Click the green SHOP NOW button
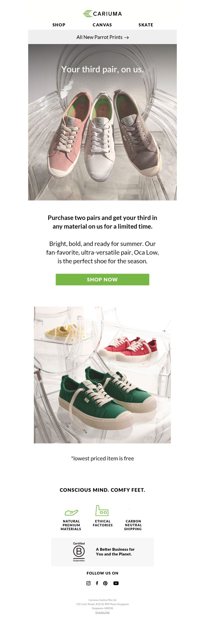 point(102,279)
